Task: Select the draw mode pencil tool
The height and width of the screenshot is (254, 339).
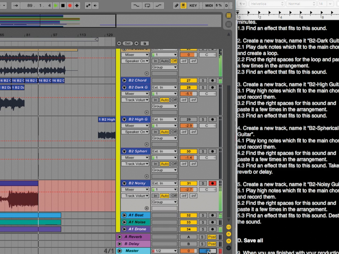Action: pos(176,5)
